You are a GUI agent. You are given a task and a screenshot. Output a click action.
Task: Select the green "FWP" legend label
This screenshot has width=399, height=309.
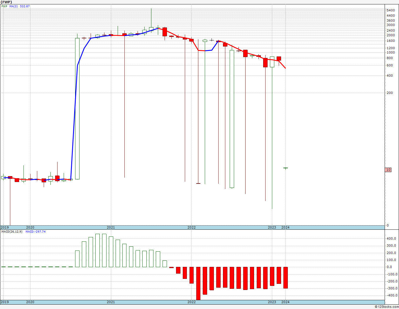(4, 6)
